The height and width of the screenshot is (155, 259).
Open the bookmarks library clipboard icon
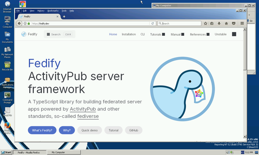(x=212, y=23)
